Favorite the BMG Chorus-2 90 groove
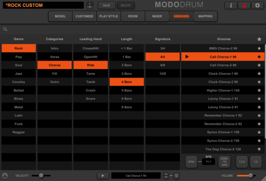This screenshot has height=181, width=266. point(259,49)
